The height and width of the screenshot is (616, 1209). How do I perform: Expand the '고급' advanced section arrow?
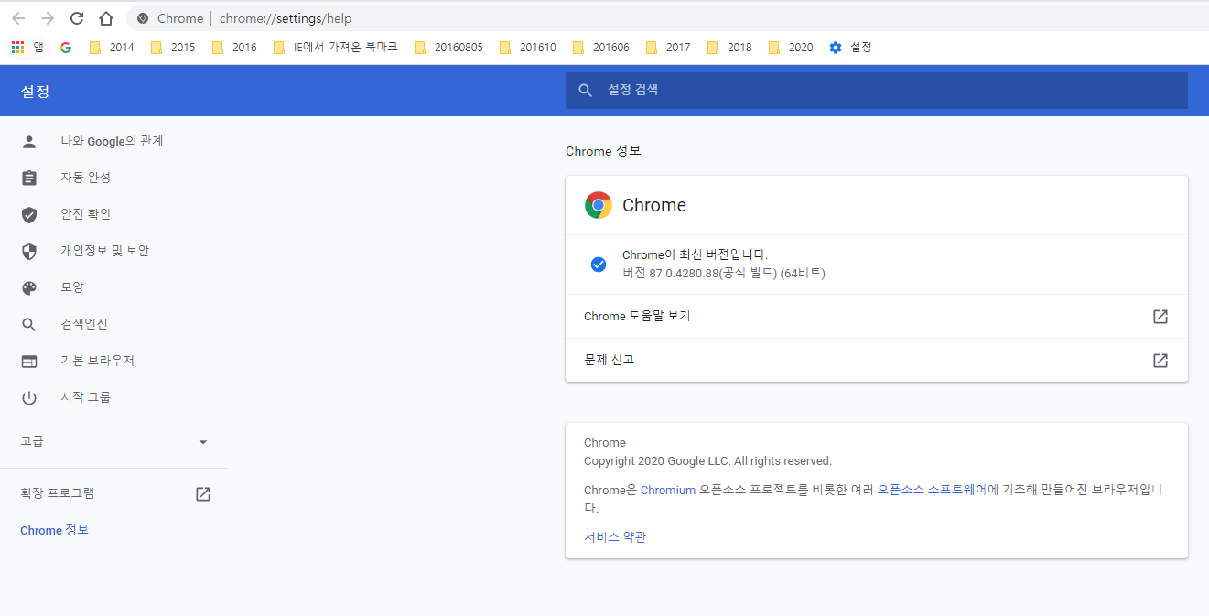click(203, 442)
